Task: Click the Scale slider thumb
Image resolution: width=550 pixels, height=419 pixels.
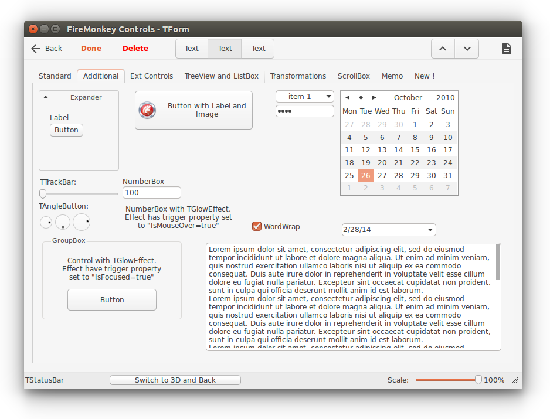Action: pyautogui.click(x=478, y=380)
